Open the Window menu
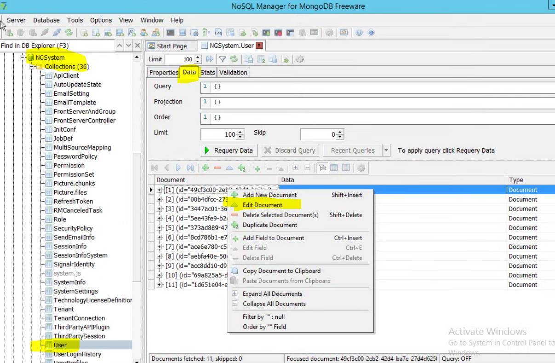555x363 pixels. pos(152,20)
